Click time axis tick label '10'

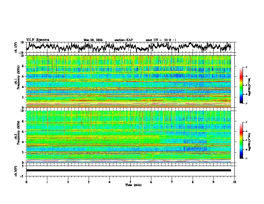tap(234, 182)
